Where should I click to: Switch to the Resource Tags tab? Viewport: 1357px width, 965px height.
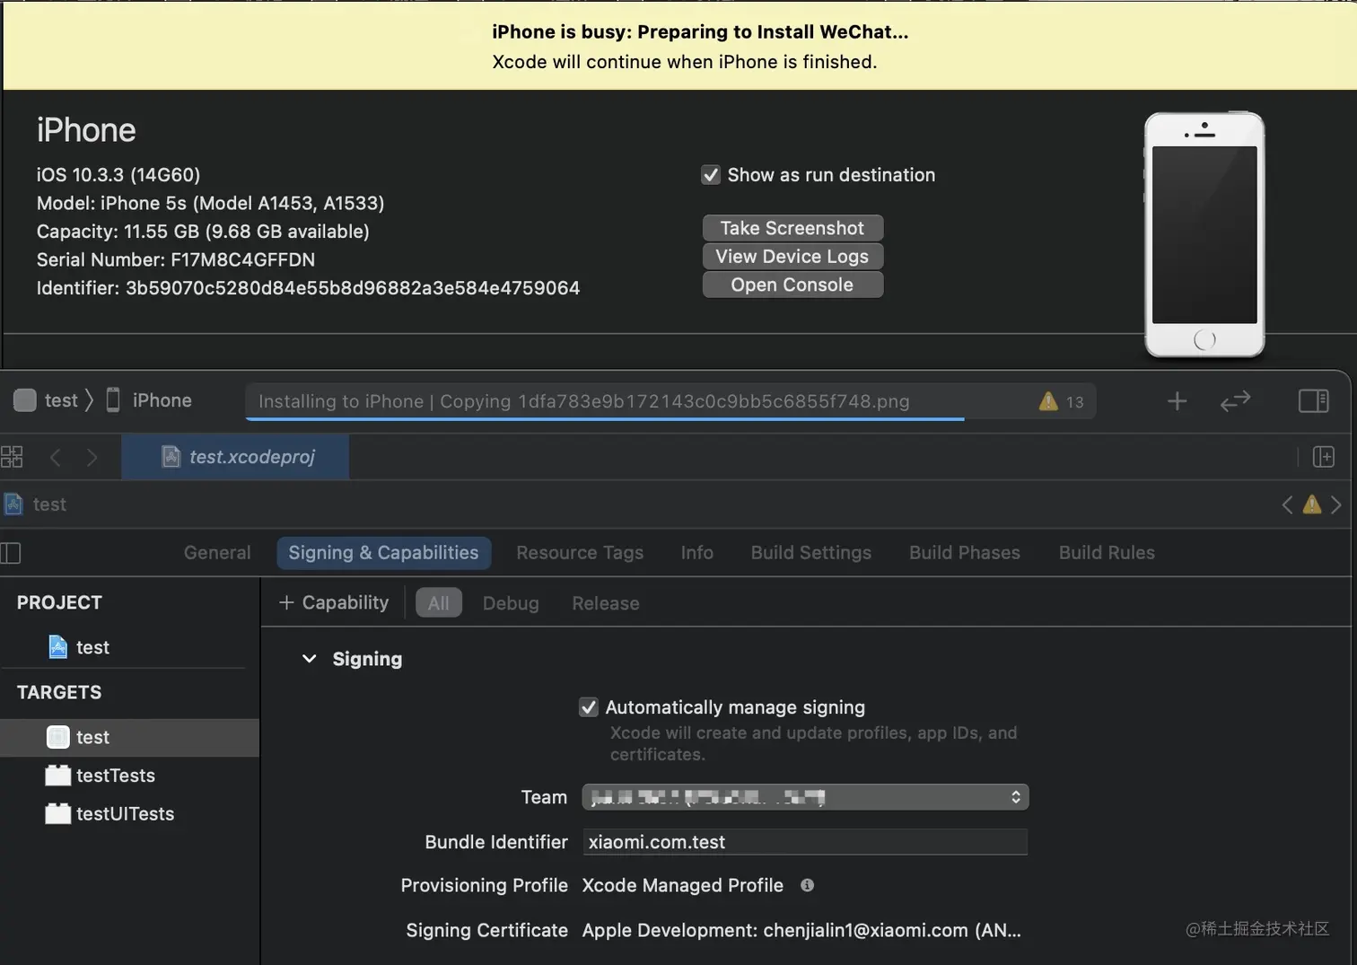[580, 553]
